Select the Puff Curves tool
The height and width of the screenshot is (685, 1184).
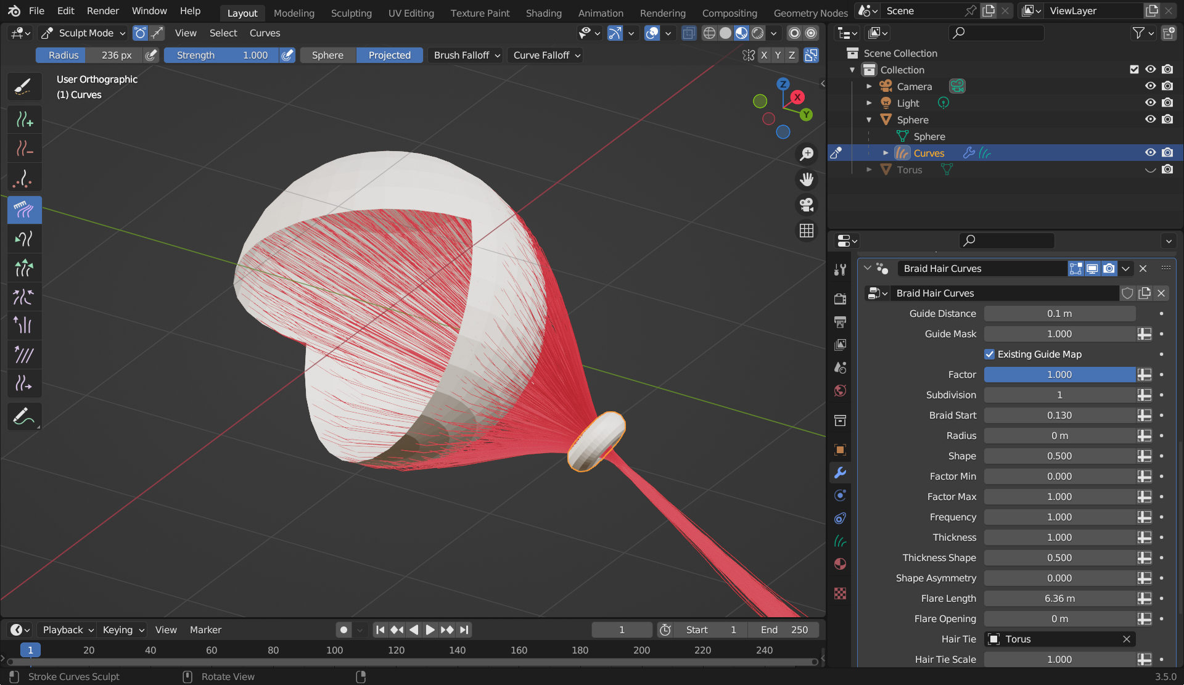tap(24, 326)
